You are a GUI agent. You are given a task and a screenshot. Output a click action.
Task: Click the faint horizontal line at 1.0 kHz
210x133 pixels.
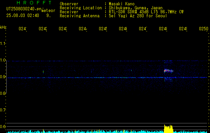(107, 61)
